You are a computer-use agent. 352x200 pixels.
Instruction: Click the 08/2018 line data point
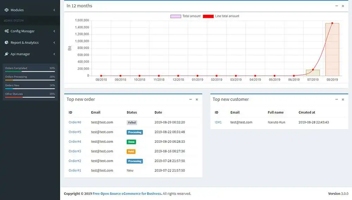coord(101,76)
